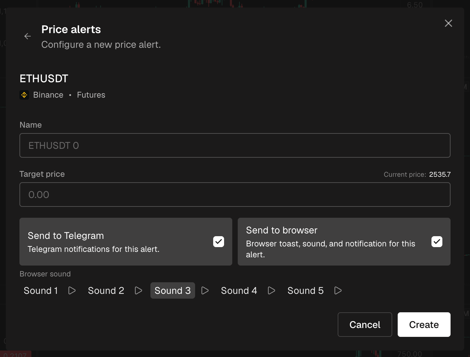Click the current price value 2535.7
This screenshot has width=470, height=357.
click(x=440, y=174)
